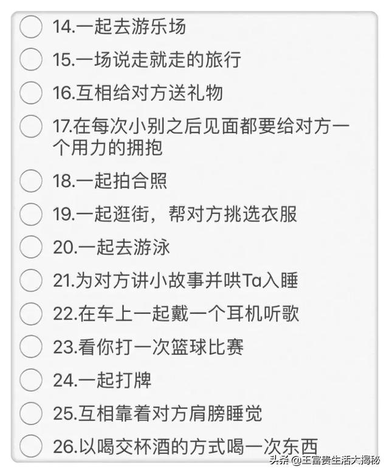Tick the circle for 25.互相靠着对方肩膀睡觉

30,413
